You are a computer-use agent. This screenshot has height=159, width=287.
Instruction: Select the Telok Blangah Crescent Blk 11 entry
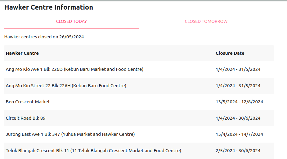click(x=93, y=151)
